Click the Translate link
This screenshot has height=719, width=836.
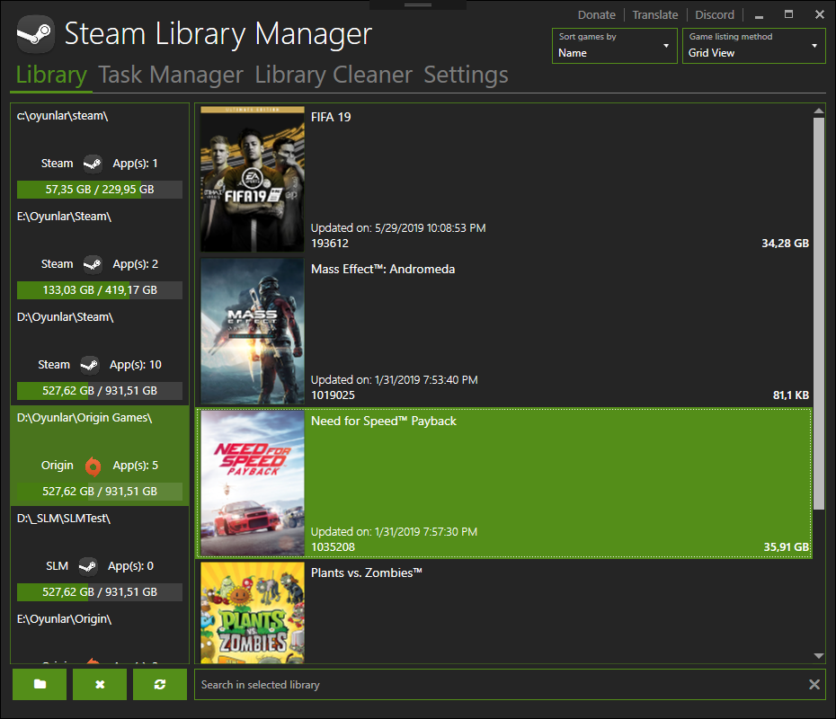pos(655,15)
